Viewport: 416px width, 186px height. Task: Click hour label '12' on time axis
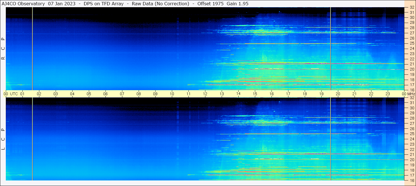coord(205,94)
